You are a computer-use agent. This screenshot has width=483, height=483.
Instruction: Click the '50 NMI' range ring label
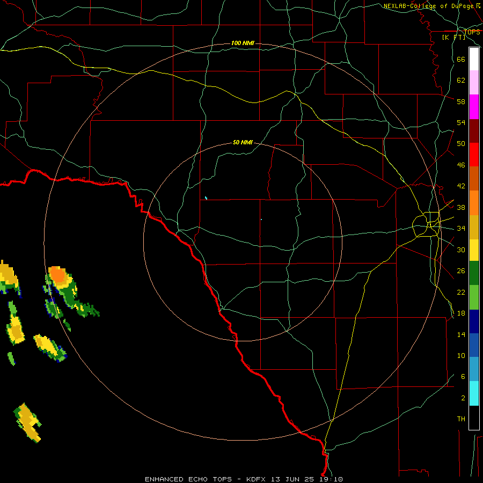(x=243, y=142)
